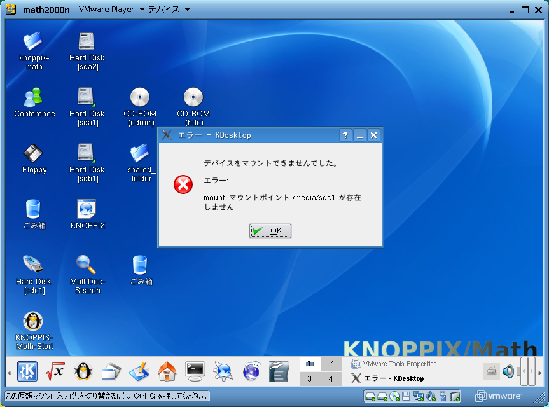Select the Floppy desktop icon

[33, 153]
